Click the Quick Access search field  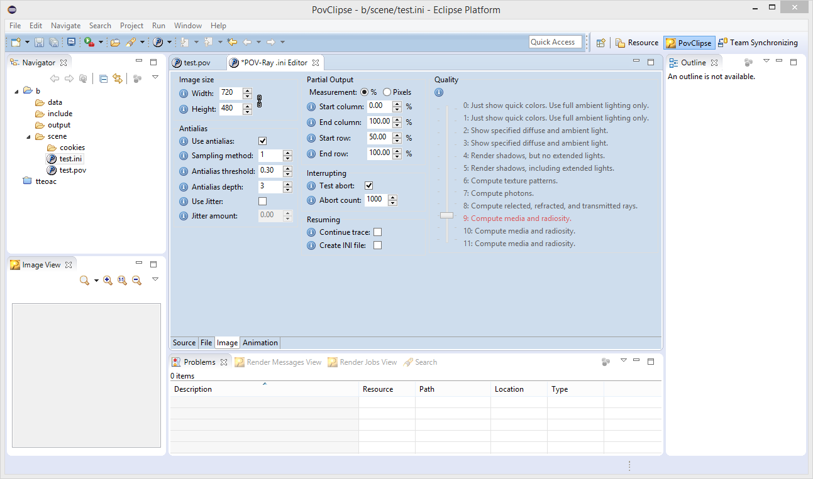pos(556,42)
